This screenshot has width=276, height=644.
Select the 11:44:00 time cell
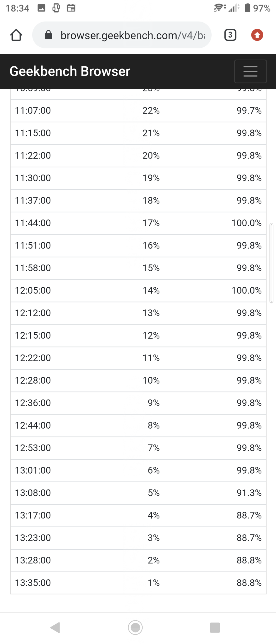click(x=33, y=223)
